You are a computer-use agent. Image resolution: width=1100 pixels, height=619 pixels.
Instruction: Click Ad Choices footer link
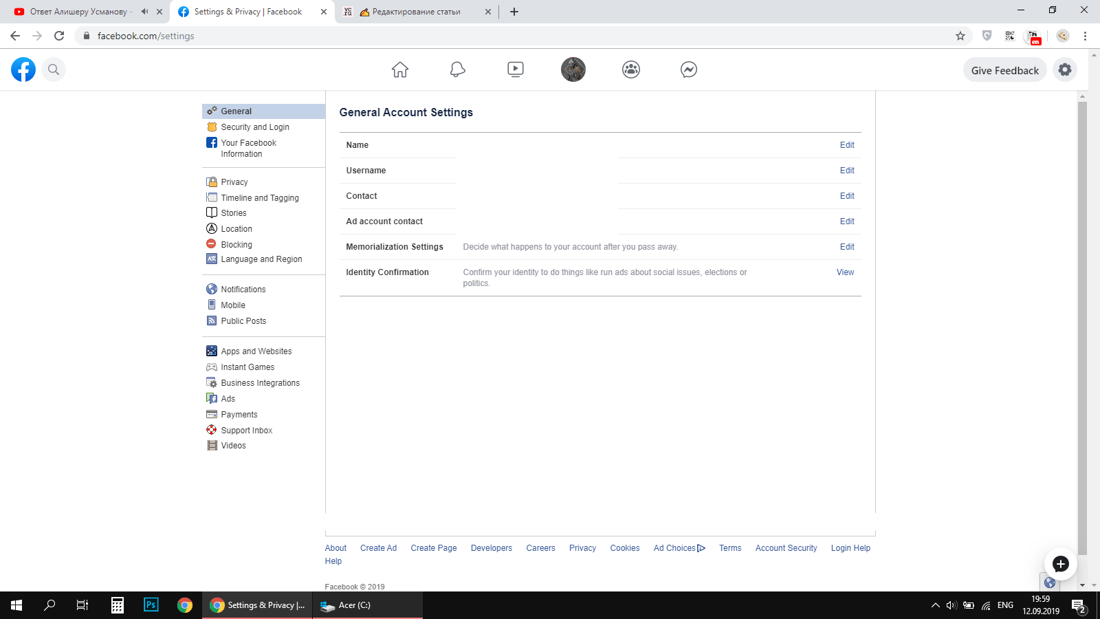(x=679, y=548)
